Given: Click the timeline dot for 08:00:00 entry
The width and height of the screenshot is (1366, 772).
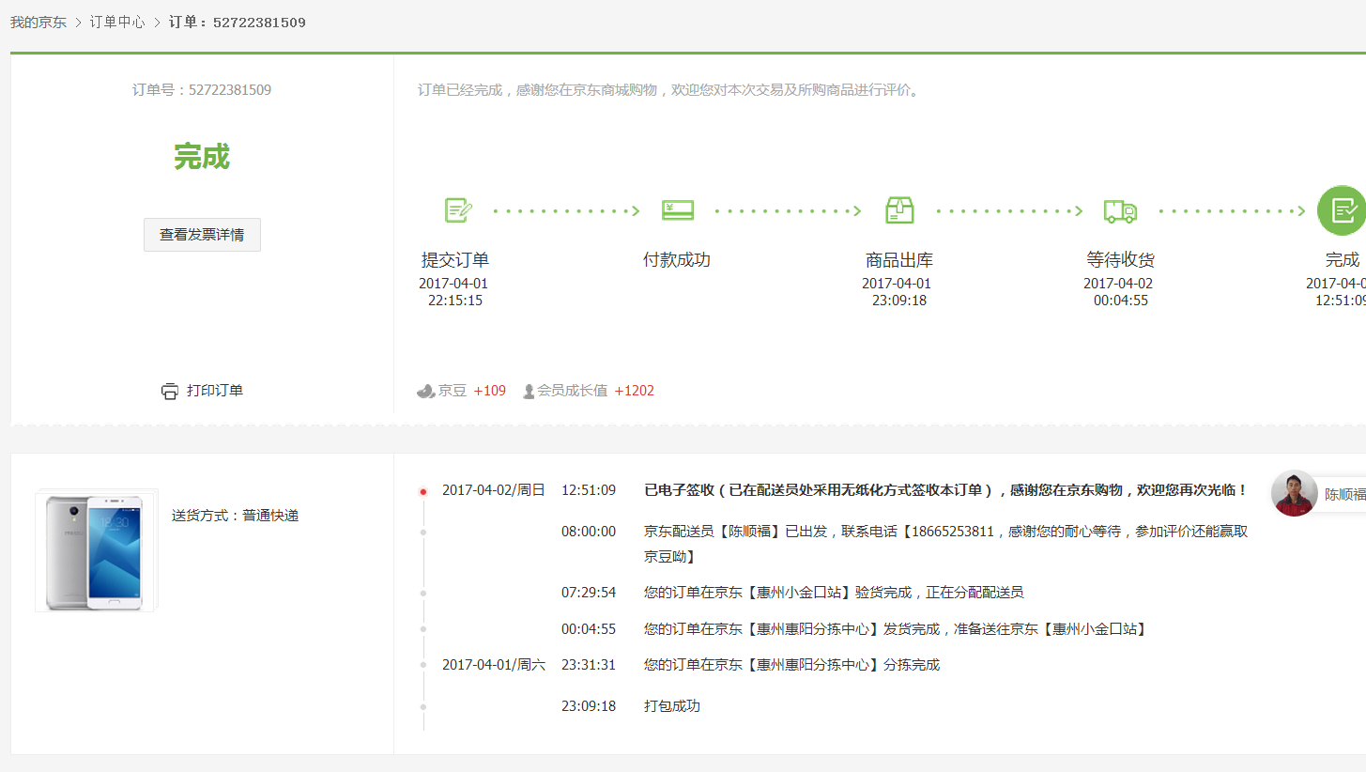Looking at the screenshot, I should (423, 533).
